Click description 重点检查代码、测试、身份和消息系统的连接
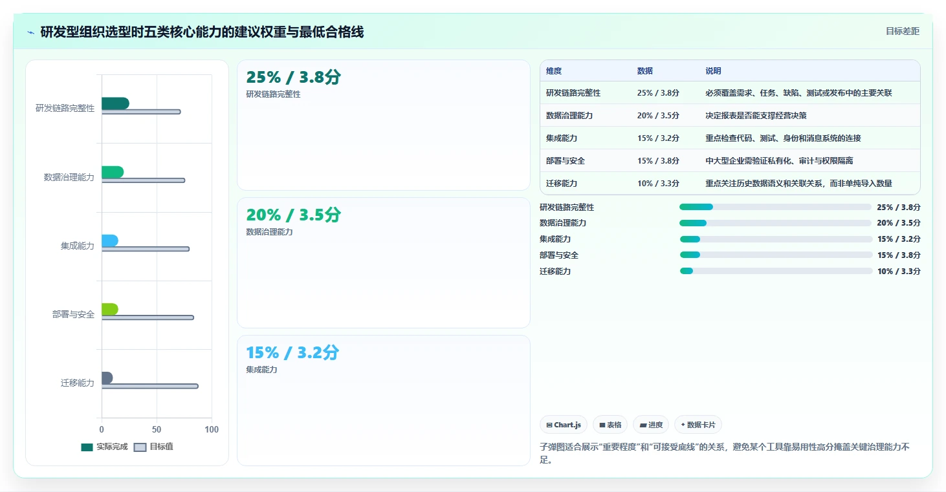This screenshot has width=946, height=492. [x=784, y=138]
